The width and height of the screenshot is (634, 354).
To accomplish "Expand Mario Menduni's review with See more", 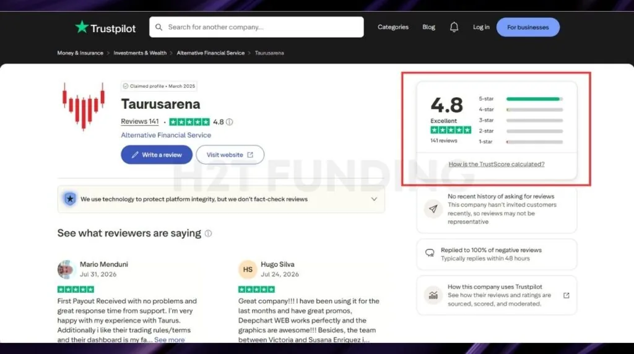I will point(170,339).
